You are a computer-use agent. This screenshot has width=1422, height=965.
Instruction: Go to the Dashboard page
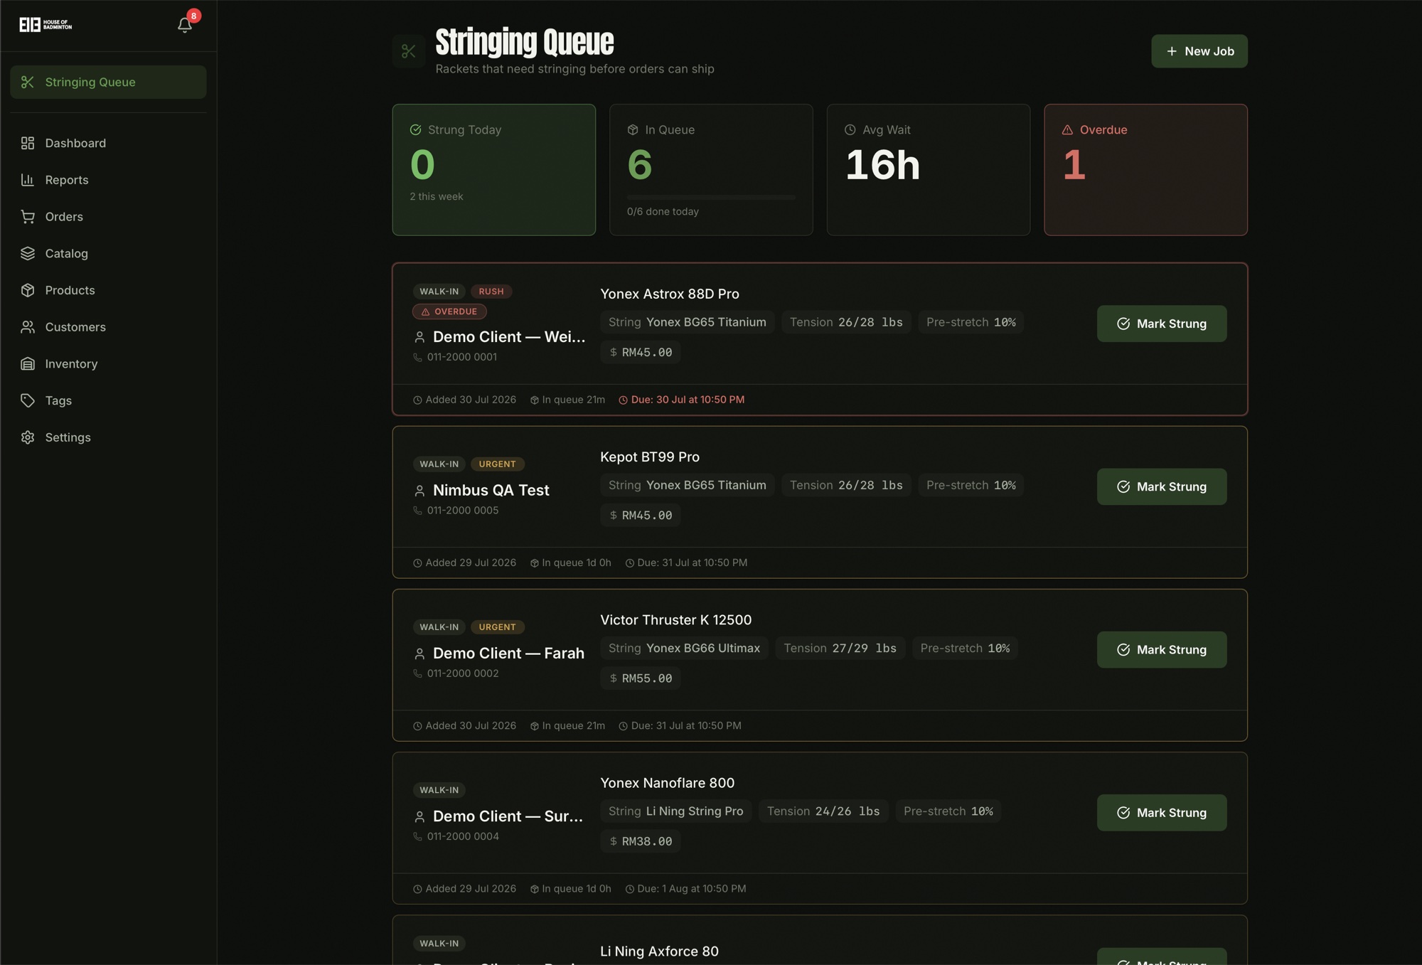coord(108,143)
